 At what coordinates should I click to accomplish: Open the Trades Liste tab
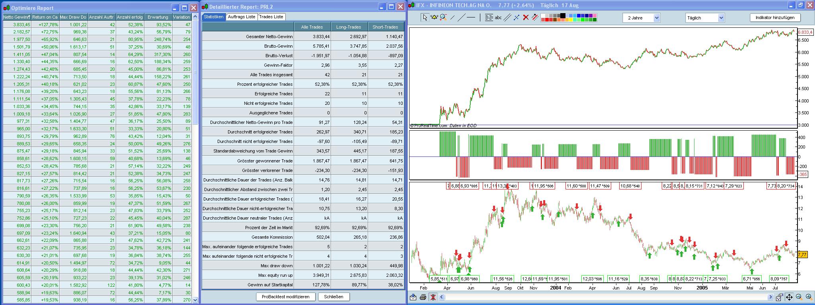271,17
